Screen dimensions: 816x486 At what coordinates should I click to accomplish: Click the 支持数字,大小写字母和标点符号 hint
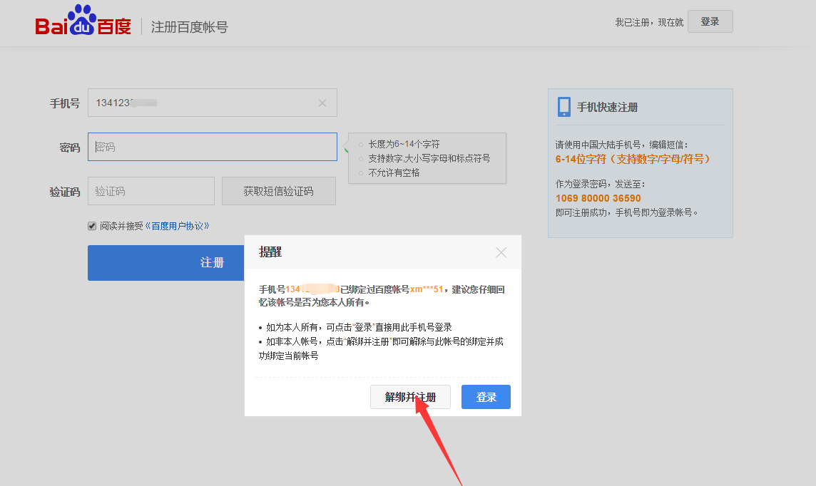pos(429,158)
